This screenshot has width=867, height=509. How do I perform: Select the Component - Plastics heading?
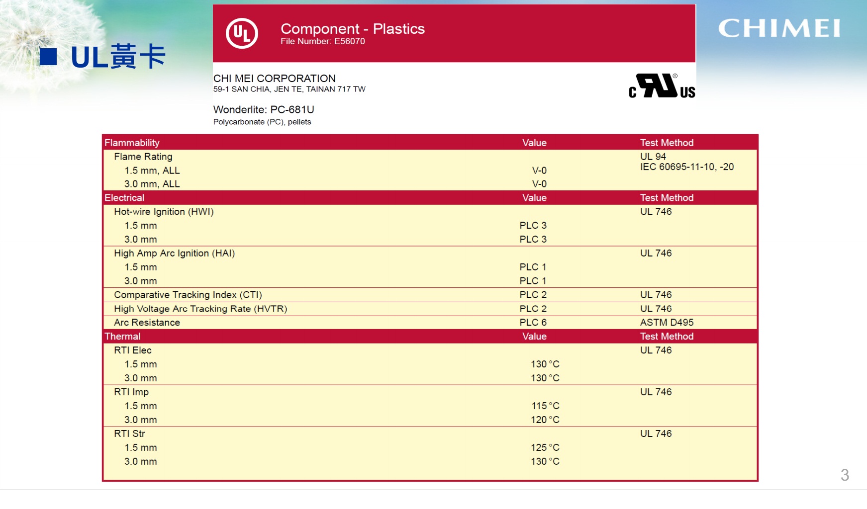pos(353,29)
